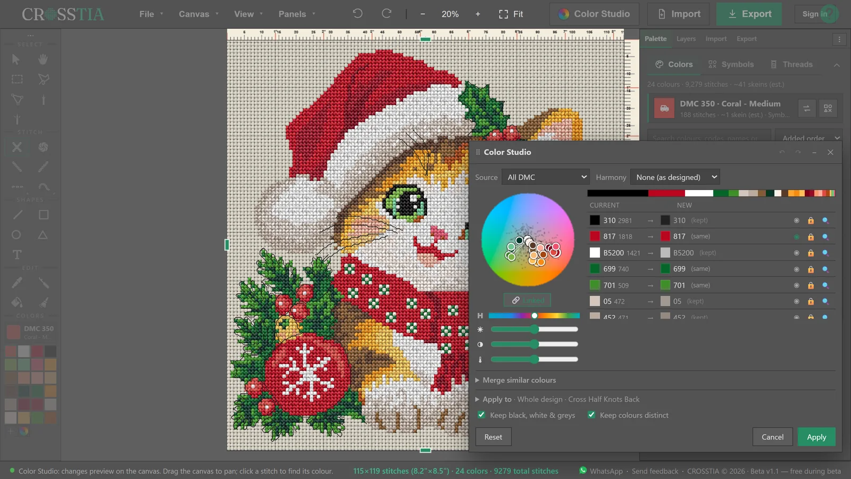Viewport: 851px width, 479px height.
Task: Activate the cross stitch tool
Action: point(17,147)
